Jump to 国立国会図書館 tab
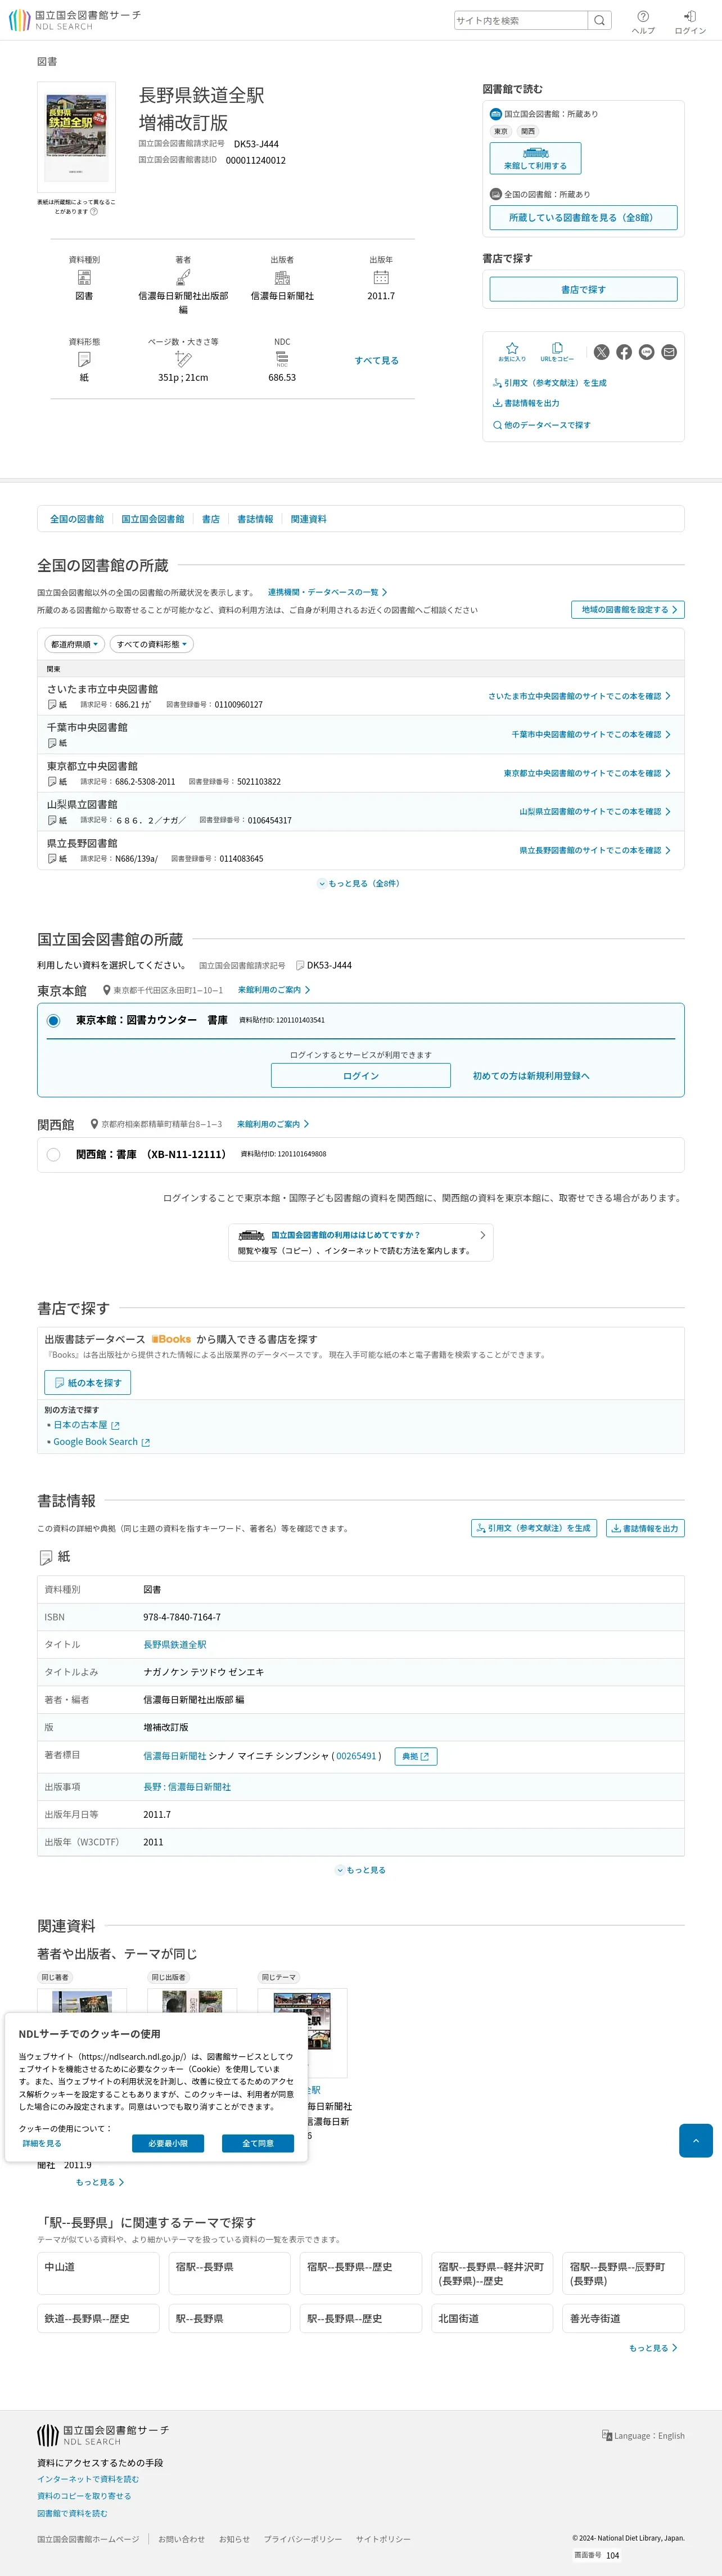The height and width of the screenshot is (2576, 722). pyautogui.click(x=153, y=519)
